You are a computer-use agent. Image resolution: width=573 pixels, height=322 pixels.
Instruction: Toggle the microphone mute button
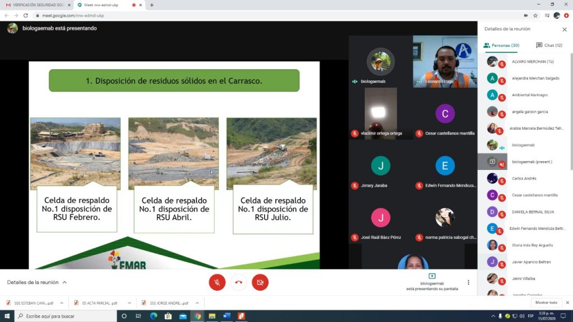pos(217,282)
